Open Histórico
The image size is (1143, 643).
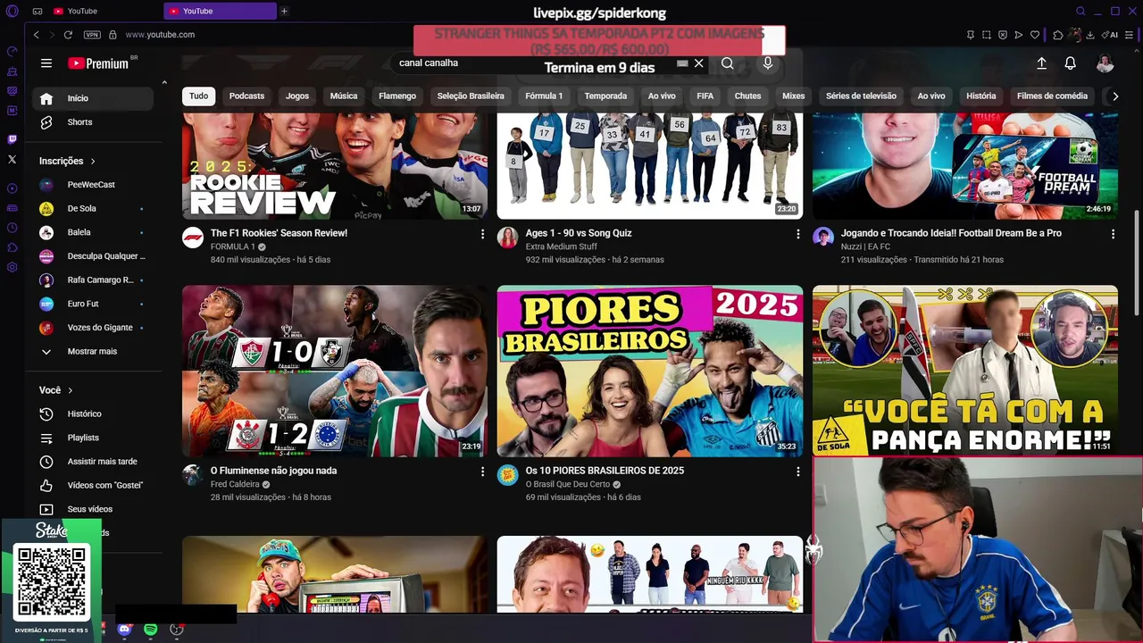(x=93, y=413)
